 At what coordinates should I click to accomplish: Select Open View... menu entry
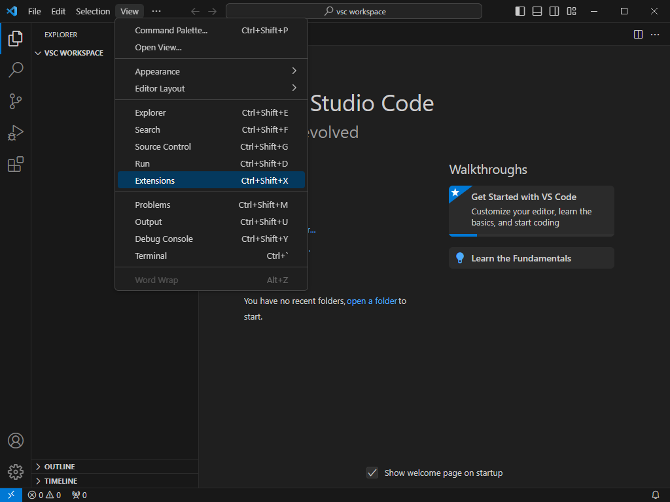tap(211, 47)
